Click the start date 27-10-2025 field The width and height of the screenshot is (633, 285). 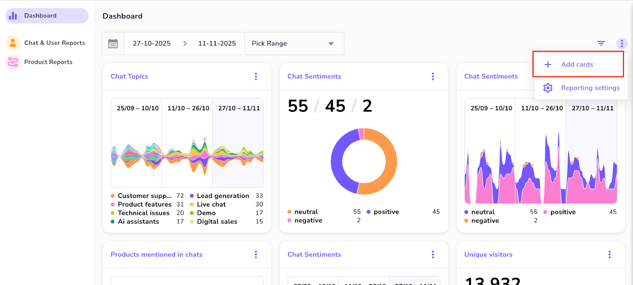tap(152, 44)
